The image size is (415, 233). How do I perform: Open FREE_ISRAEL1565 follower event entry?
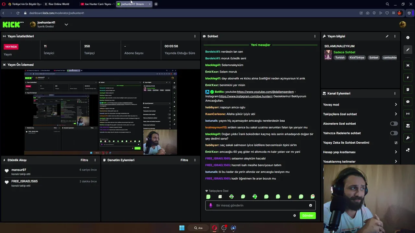pos(51,183)
